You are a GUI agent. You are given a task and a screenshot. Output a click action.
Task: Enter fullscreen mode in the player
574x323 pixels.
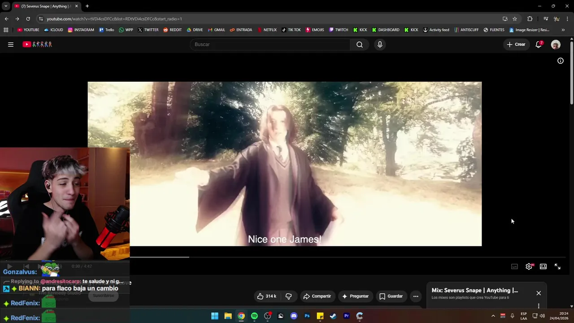coord(557,266)
